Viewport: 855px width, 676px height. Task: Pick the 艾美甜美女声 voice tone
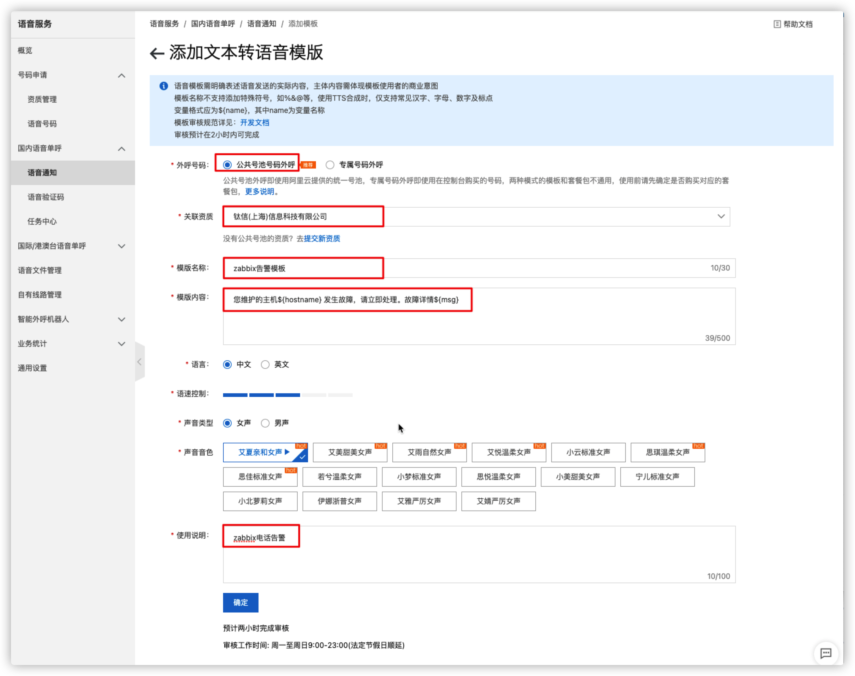(350, 452)
